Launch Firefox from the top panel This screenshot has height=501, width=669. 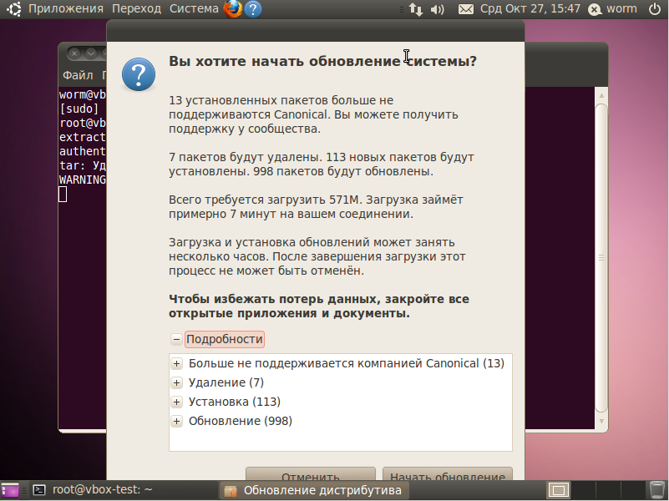[233, 9]
